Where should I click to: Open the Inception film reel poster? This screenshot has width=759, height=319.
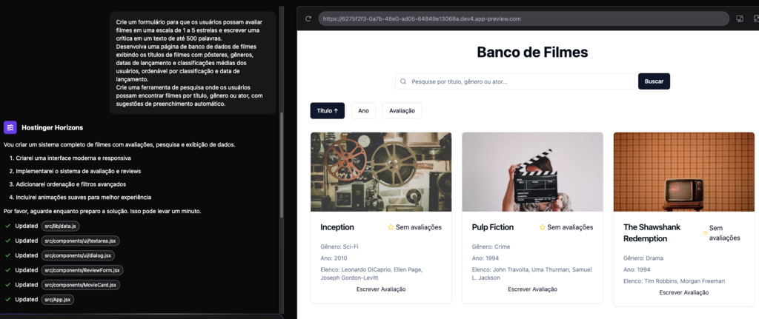[381, 172]
